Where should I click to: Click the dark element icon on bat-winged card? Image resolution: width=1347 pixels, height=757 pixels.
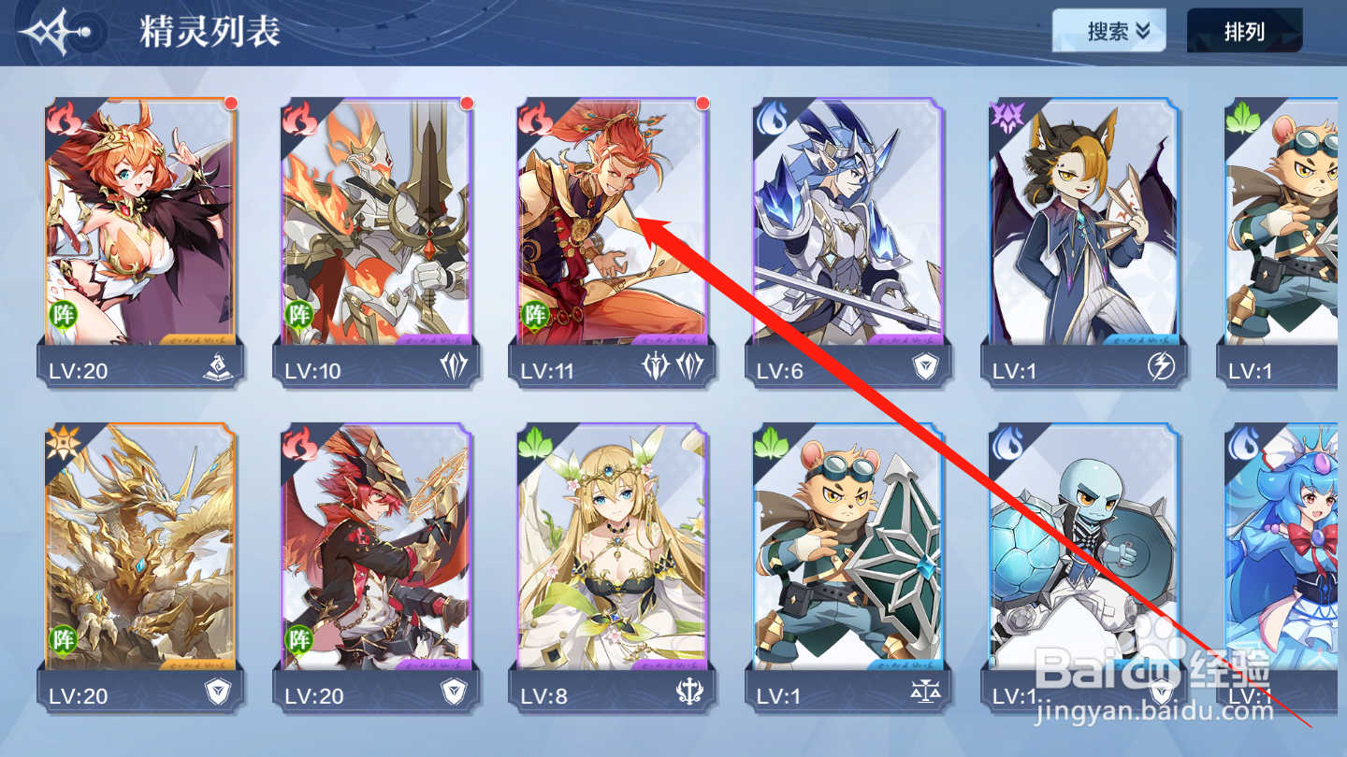(1007, 119)
